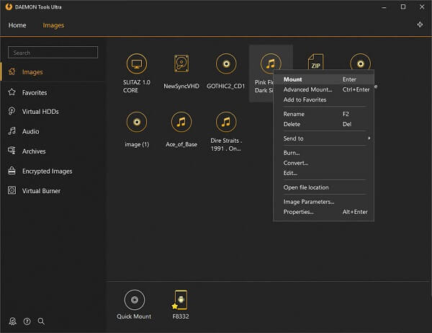Select Burn... from the context menu

323,153
